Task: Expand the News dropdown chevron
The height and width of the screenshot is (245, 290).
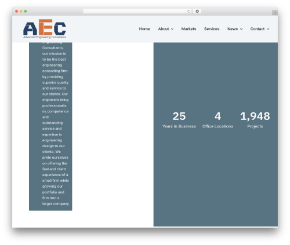Action: click(241, 29)
